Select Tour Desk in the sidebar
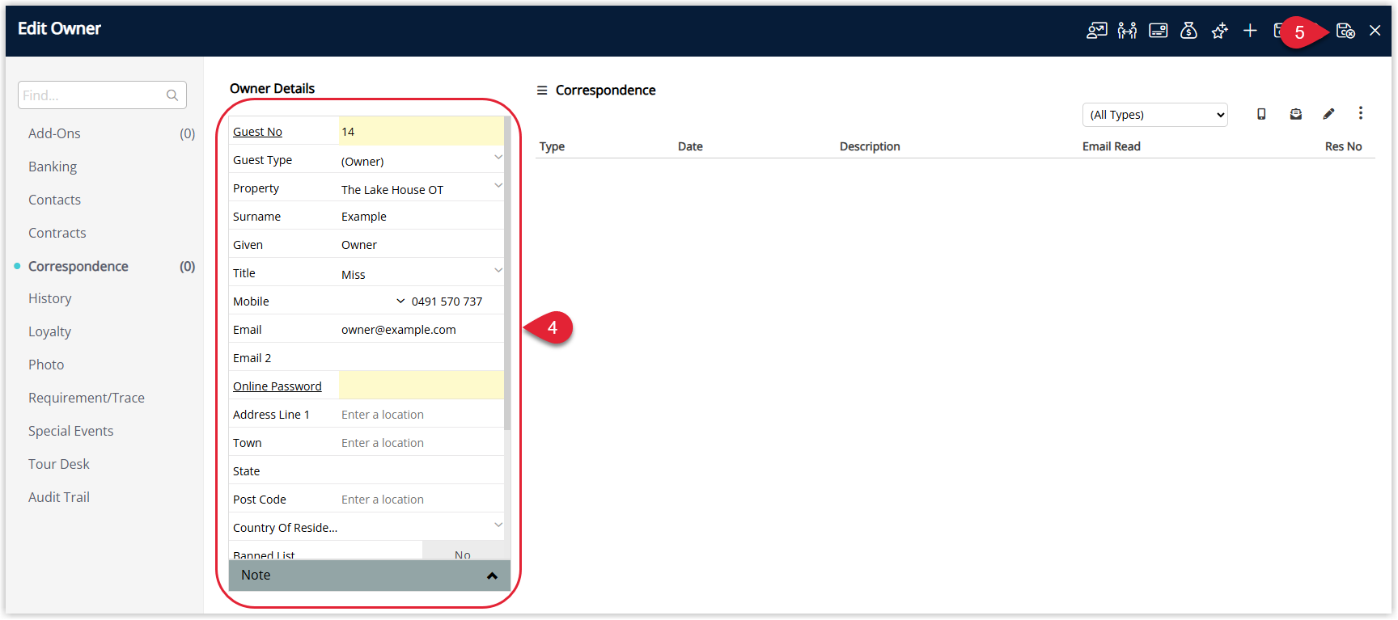This screenshot has width=1398, height=620. pos(58,464)
